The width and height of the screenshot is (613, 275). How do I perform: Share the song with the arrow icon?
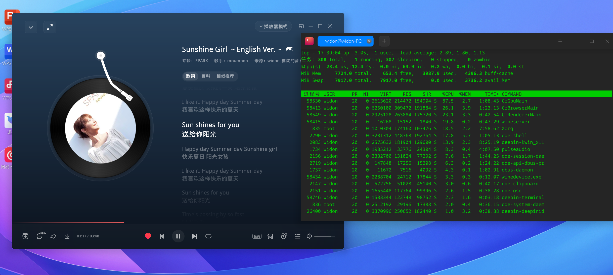(x=53, y=236)
